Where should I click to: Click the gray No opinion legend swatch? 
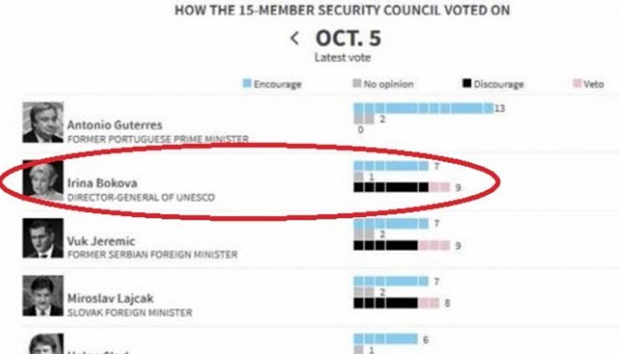coord(356,84)
